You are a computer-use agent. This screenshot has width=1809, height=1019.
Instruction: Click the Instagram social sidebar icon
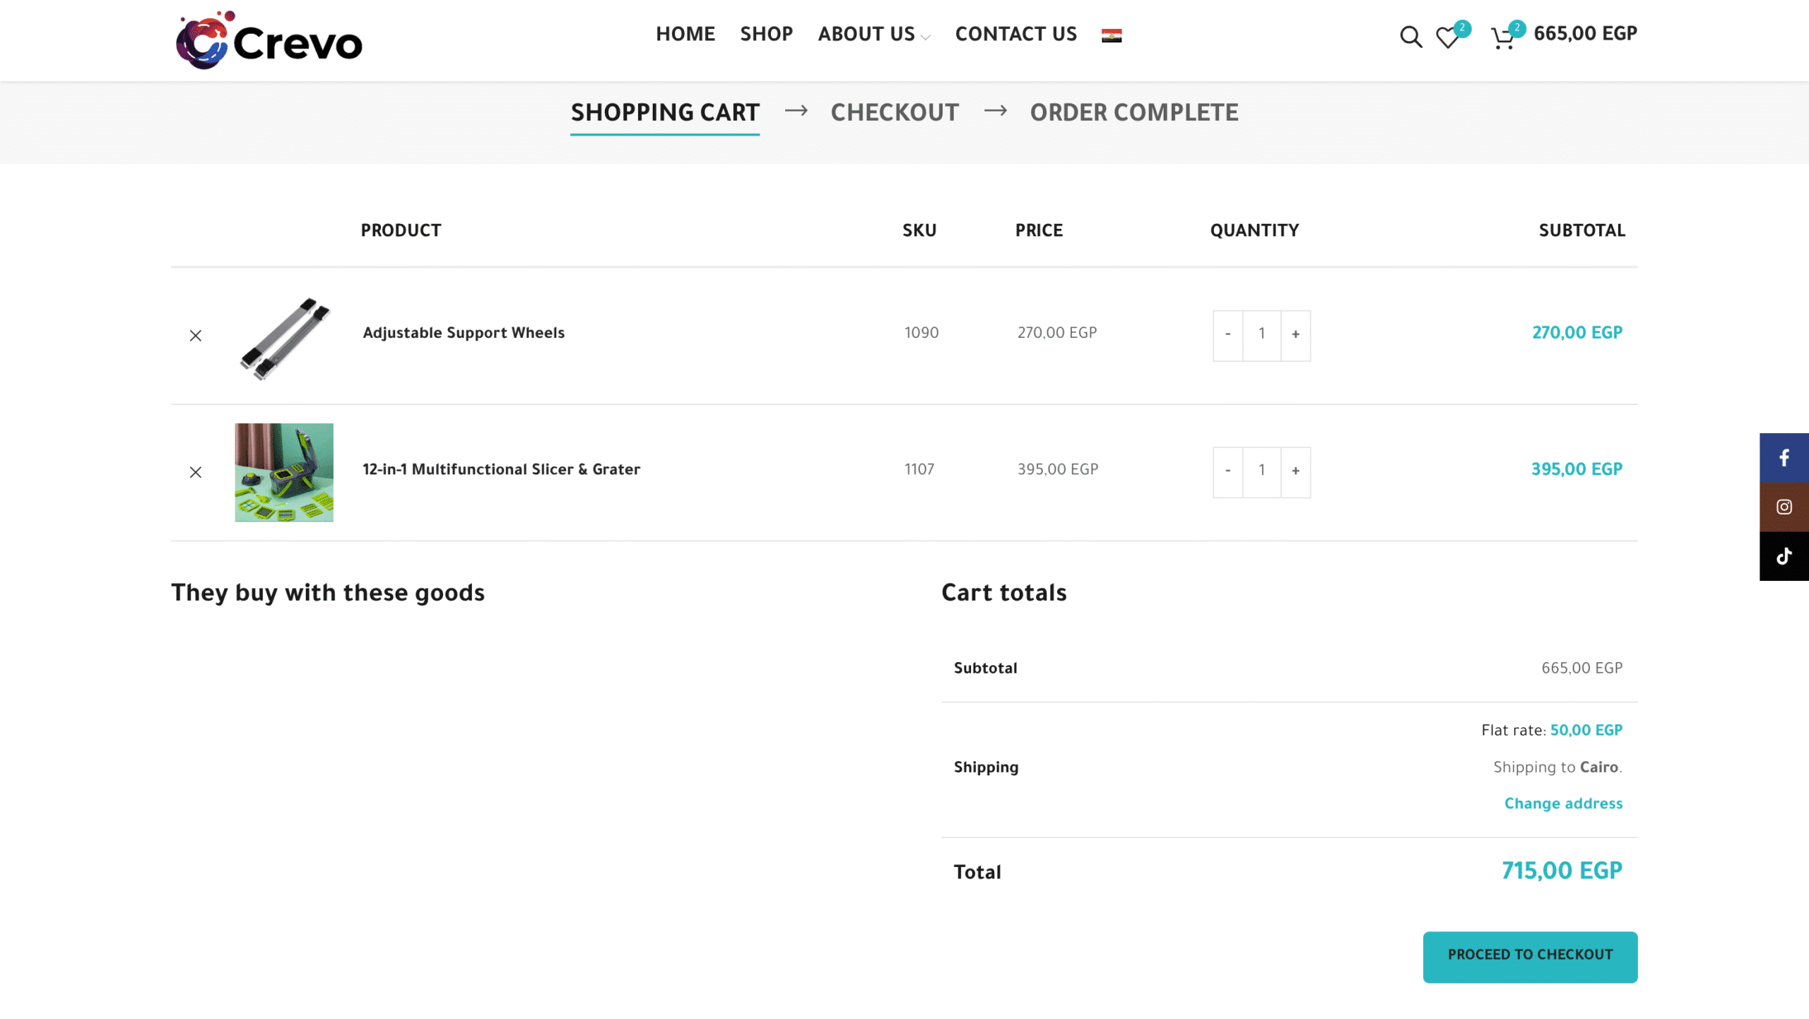(x=1784, y=507)
